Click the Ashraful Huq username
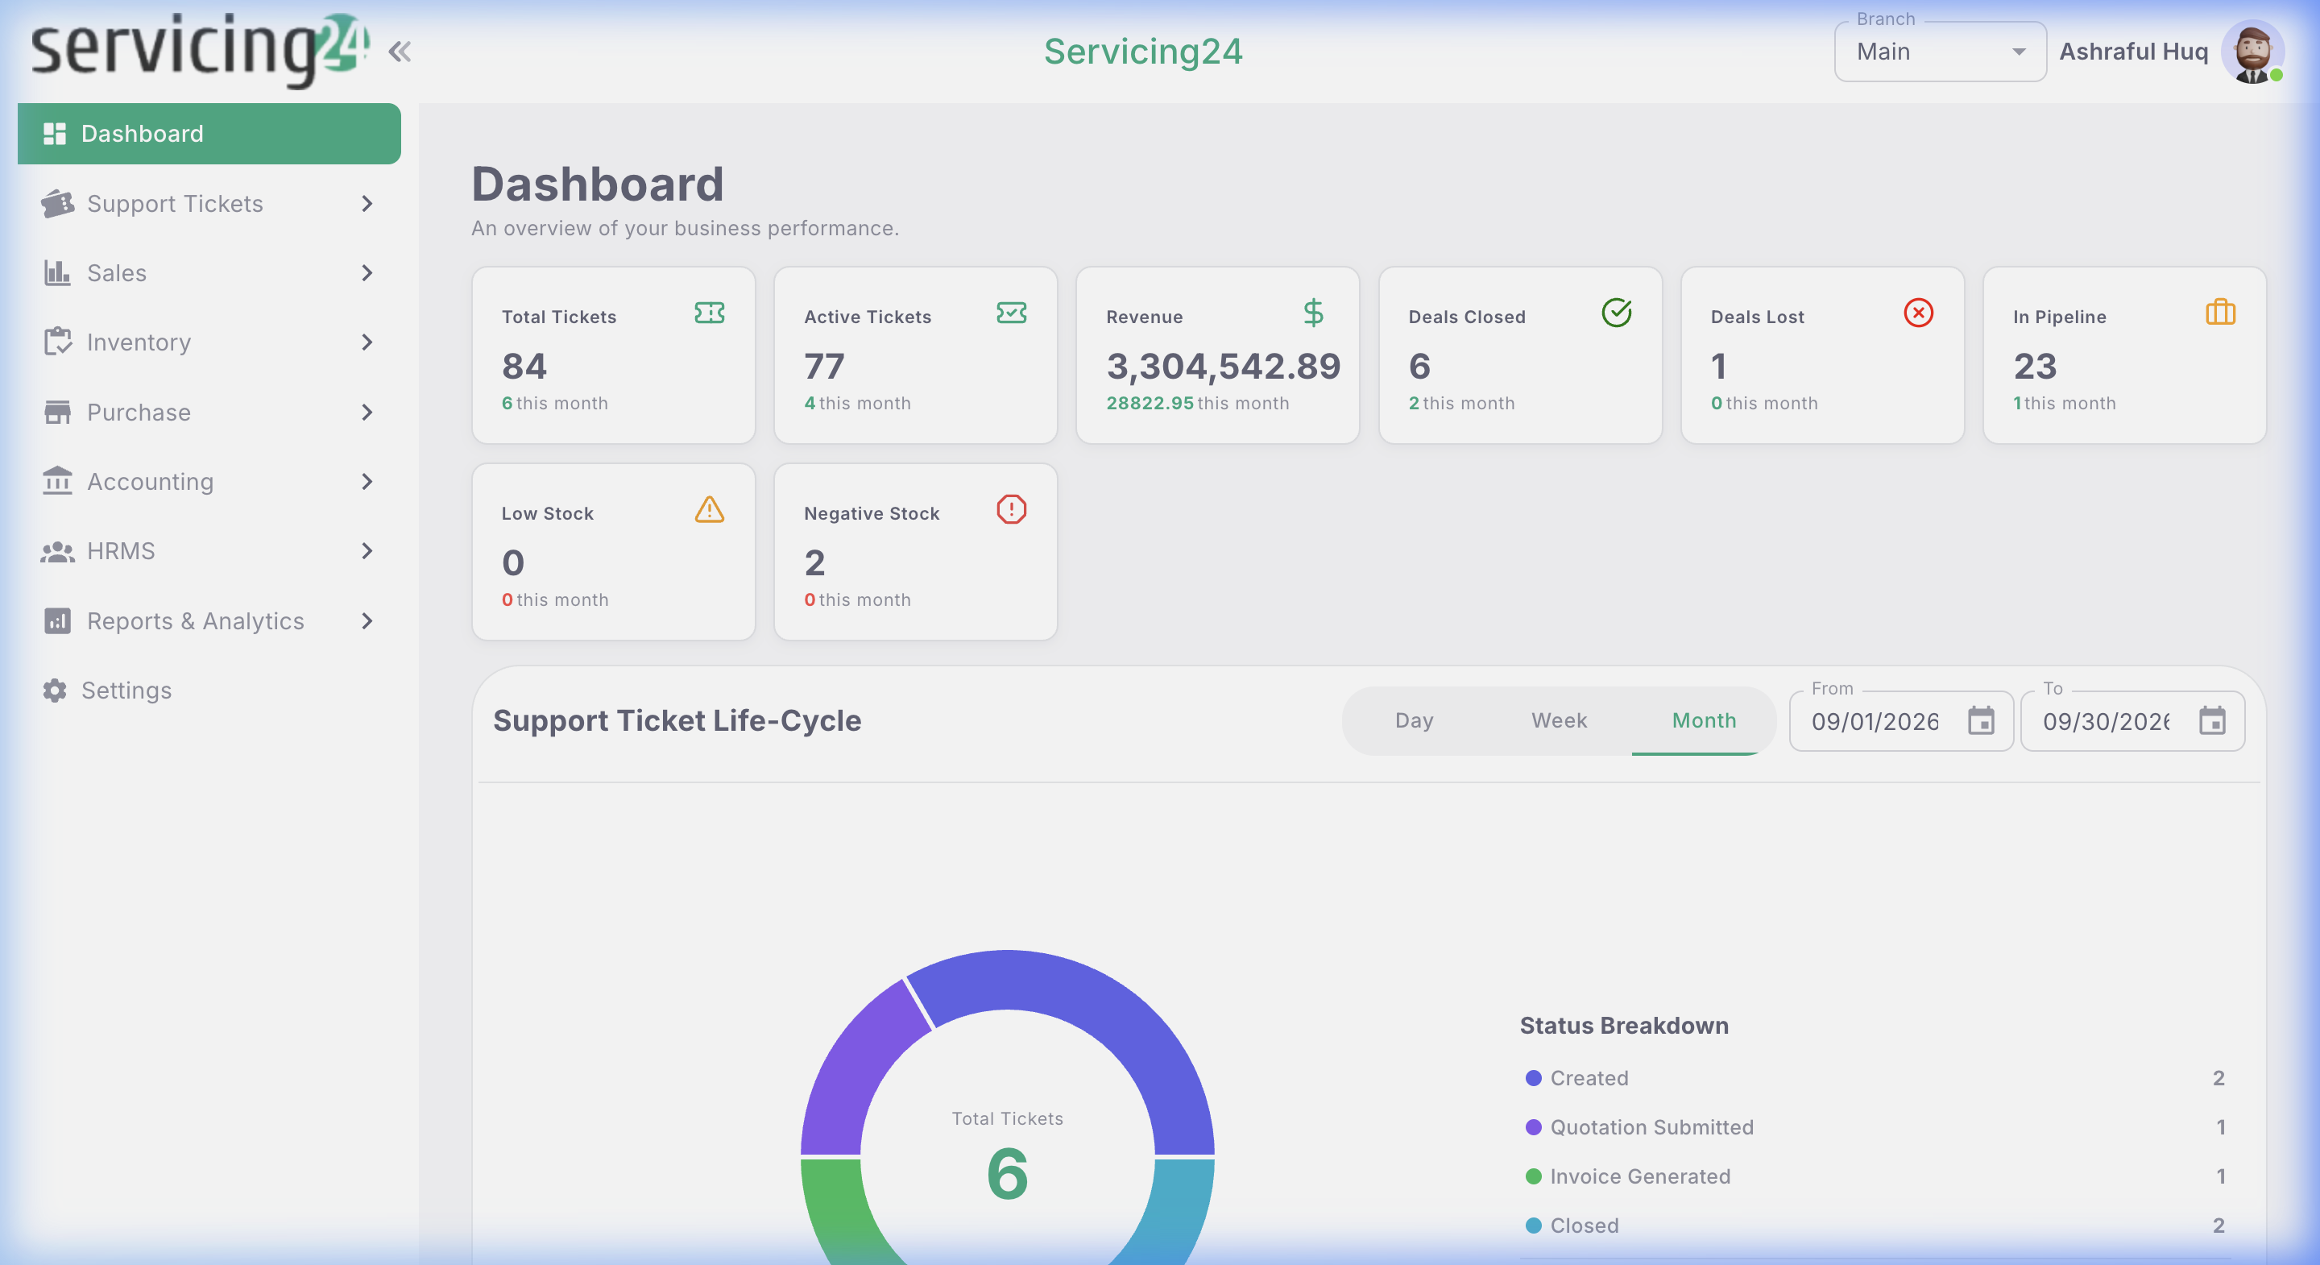 (x=2134, y=52)
